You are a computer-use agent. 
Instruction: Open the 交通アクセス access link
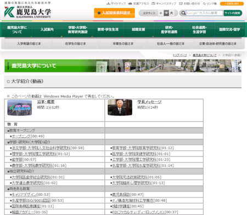tap(139, 4)
